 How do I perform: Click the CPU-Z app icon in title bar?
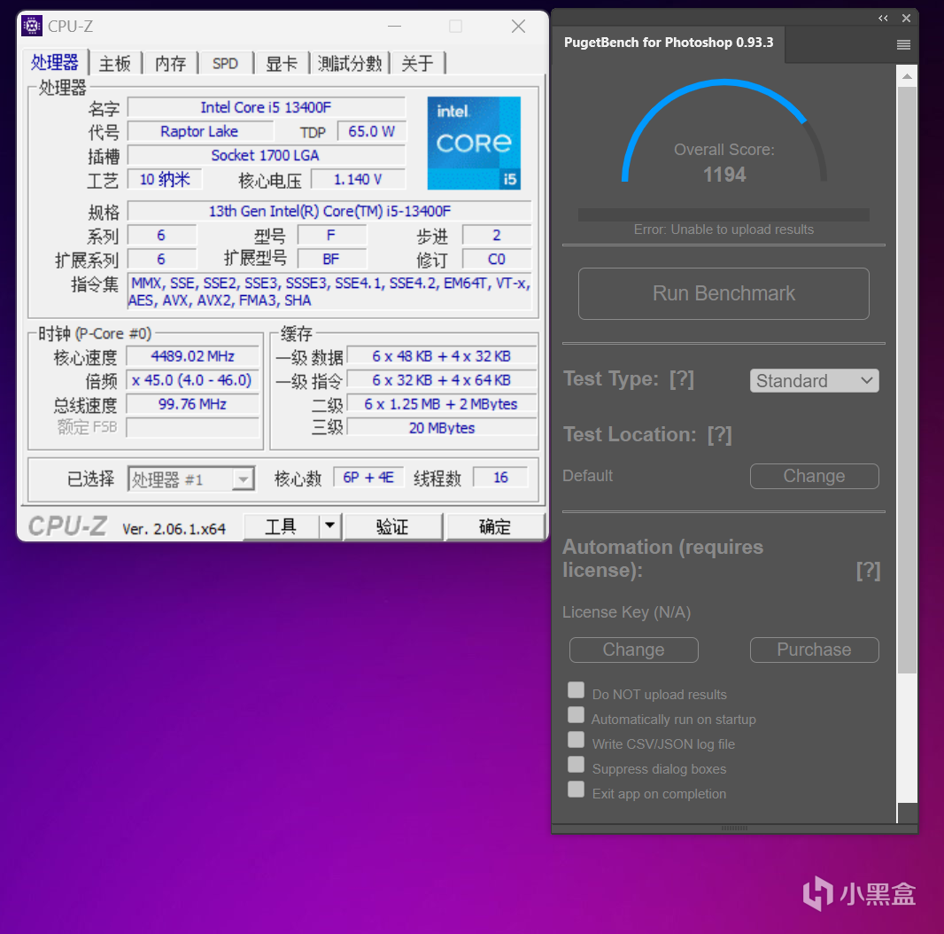31,26
